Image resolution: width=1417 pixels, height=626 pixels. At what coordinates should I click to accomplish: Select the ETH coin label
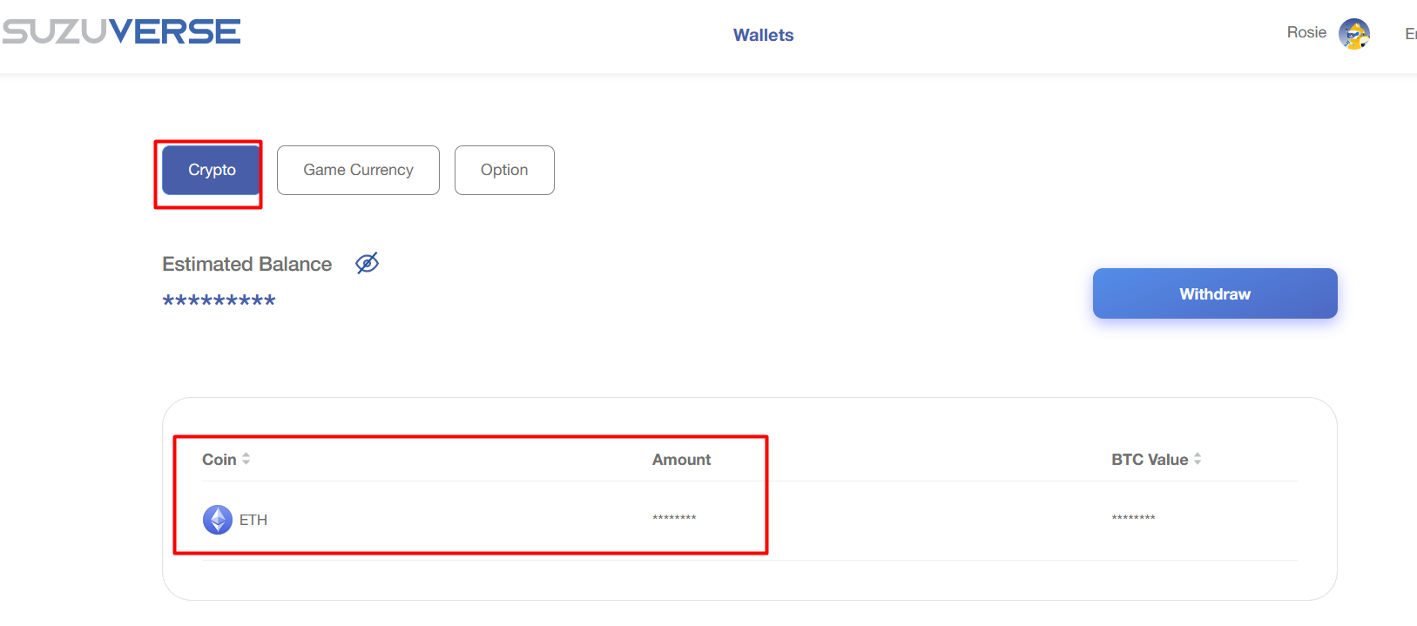(253, 520)
